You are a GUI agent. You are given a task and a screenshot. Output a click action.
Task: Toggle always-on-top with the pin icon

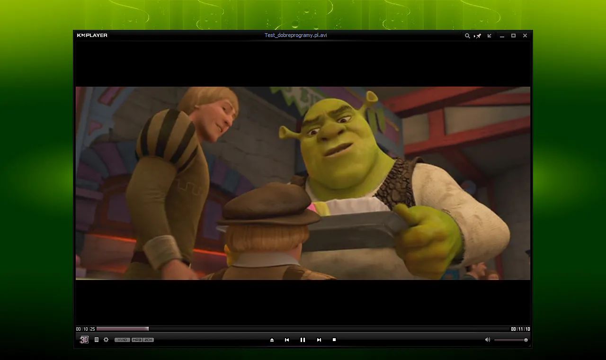[x=478, y=36]
